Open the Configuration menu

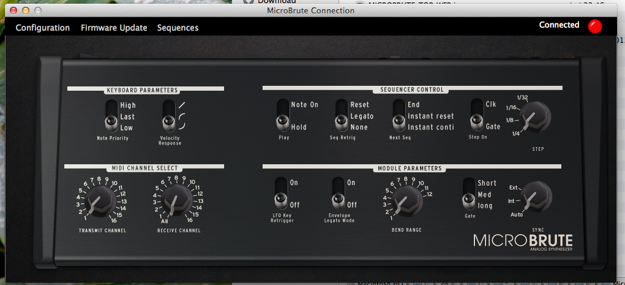point(43,28)
